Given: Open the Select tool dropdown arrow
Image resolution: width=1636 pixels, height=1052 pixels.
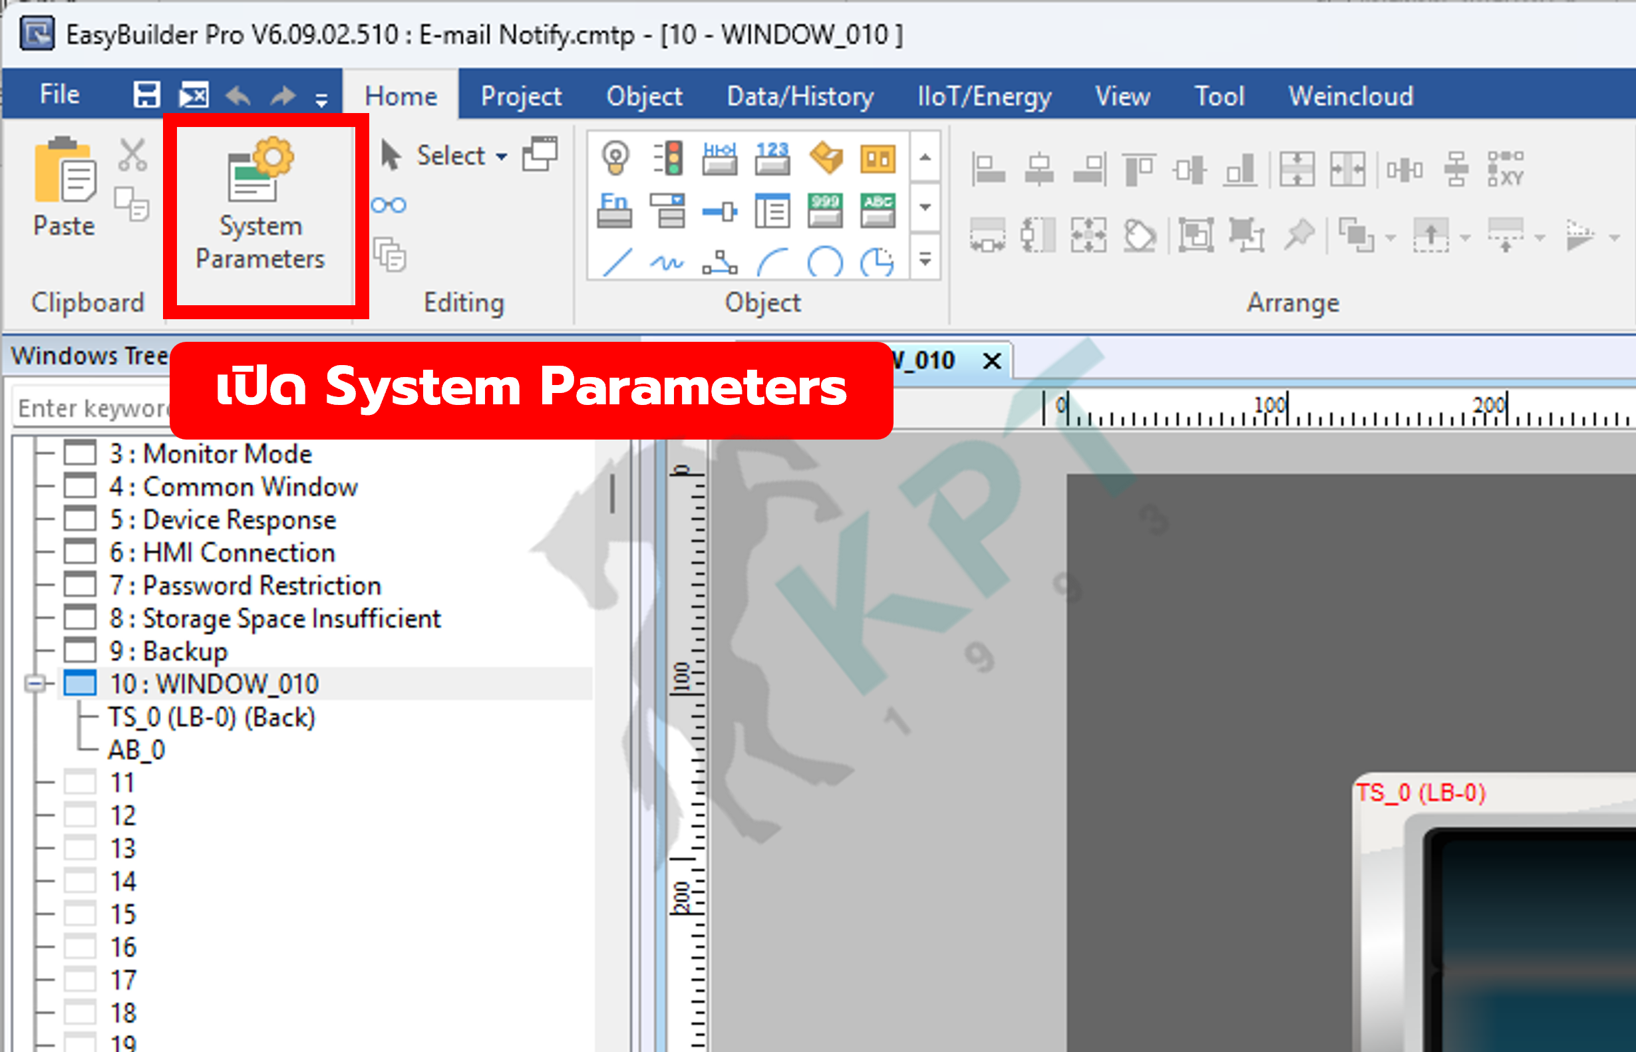Looking at the screenshot, I should [x=502, y=156].
